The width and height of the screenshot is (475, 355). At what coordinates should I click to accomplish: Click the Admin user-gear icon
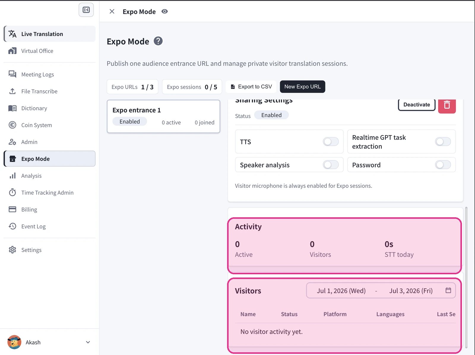point(12,142)
